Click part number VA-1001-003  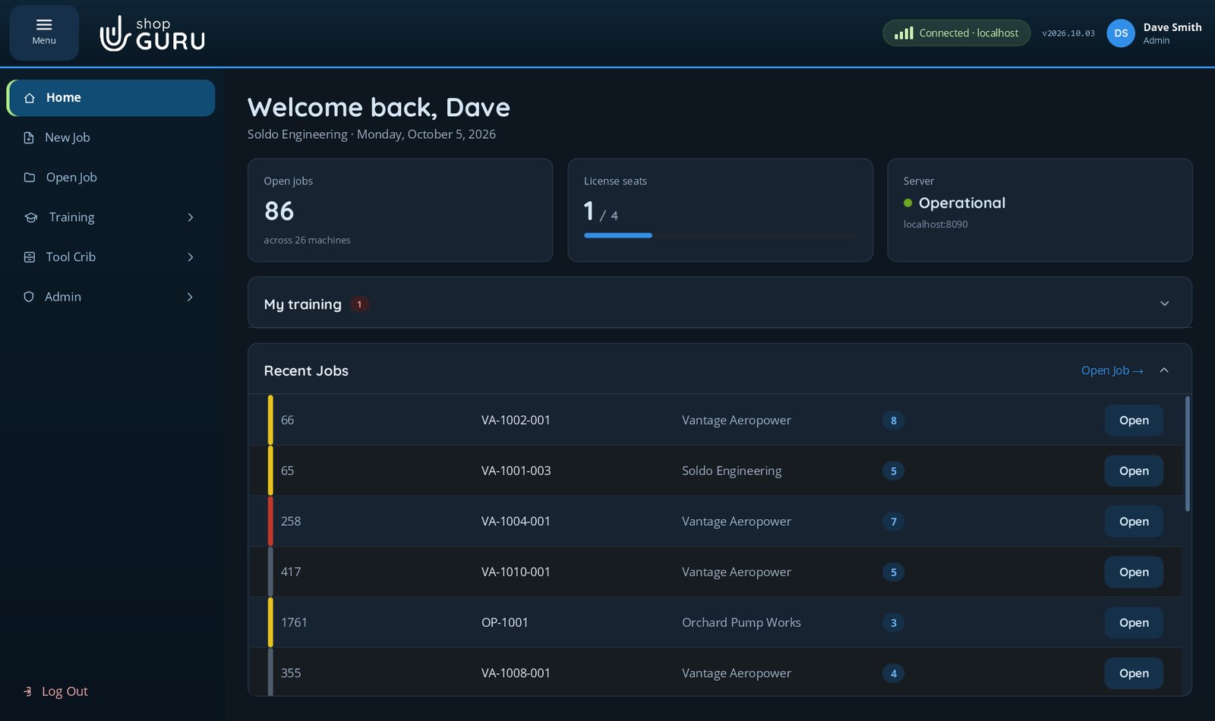(516, 471)
